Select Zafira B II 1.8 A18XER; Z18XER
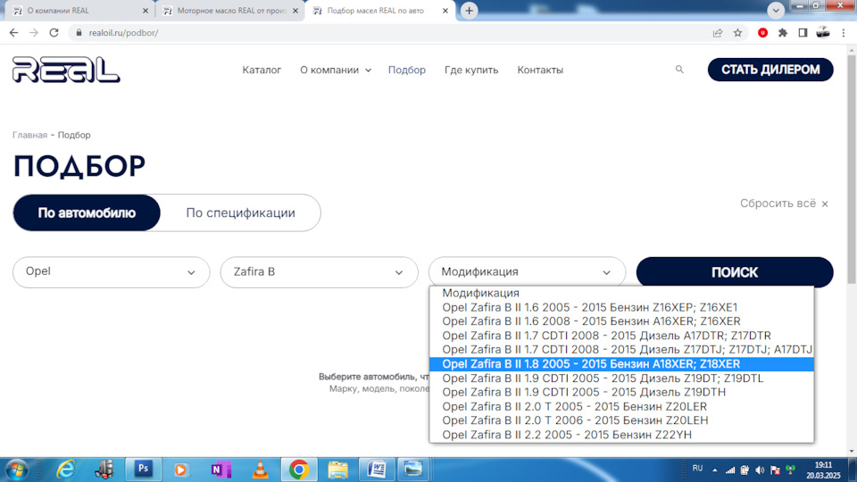The image size is (857, 482). click(621, 364)
